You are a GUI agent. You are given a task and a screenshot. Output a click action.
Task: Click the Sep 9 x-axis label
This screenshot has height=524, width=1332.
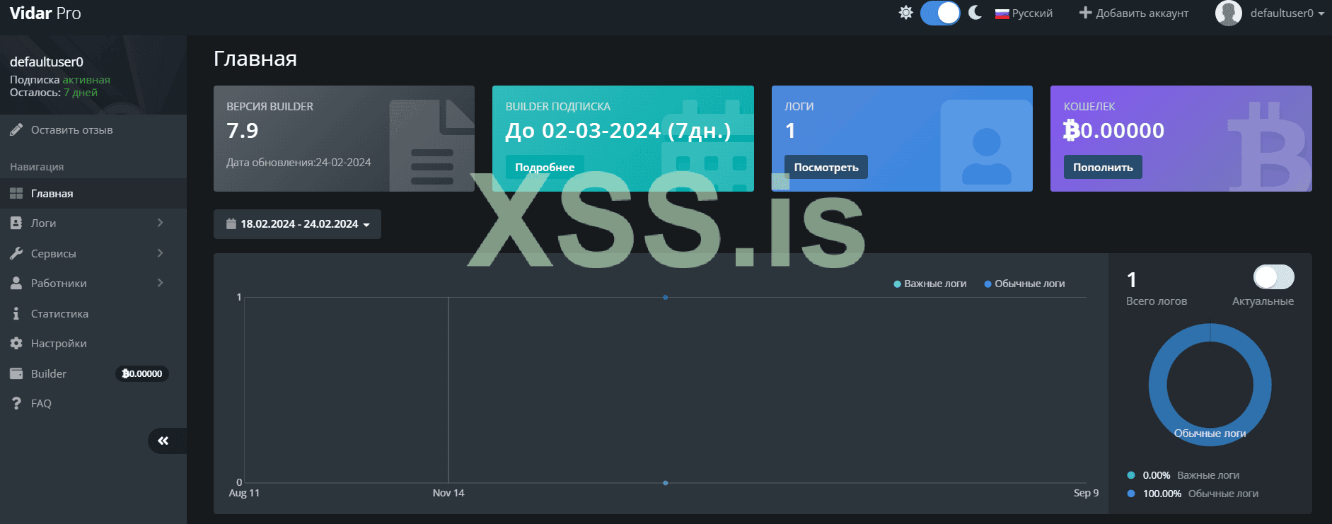(x=1086, y=493)
